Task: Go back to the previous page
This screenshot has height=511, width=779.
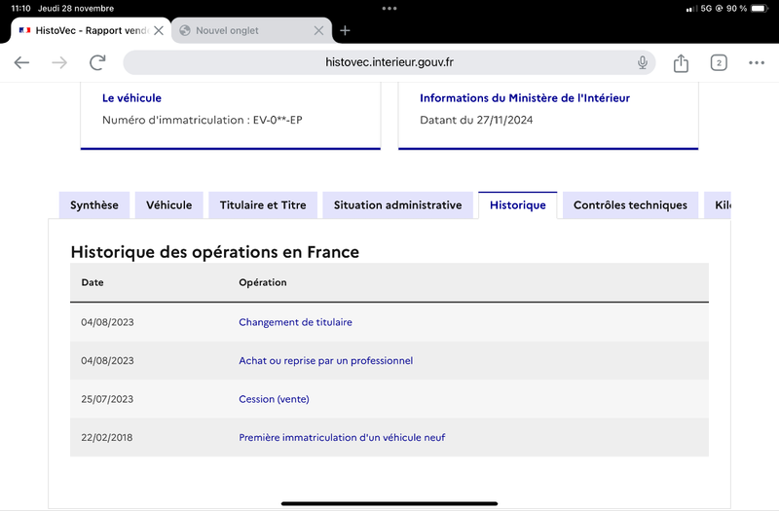Action: (21, 62)
